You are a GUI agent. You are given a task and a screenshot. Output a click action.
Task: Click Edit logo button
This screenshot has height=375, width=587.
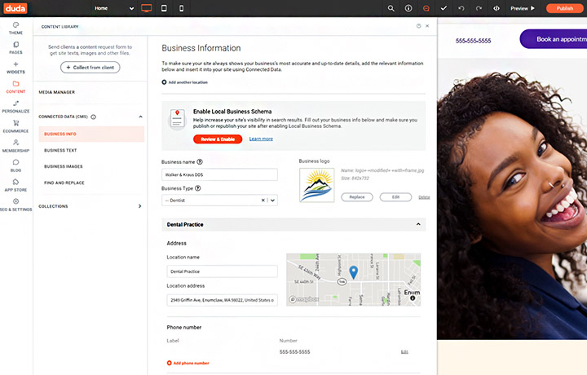(x=395, y=197)
